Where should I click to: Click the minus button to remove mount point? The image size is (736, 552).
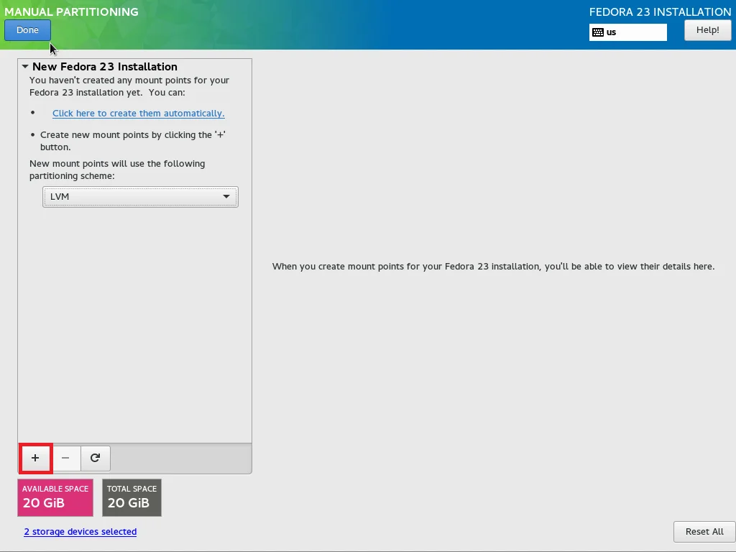pos(65,458)
